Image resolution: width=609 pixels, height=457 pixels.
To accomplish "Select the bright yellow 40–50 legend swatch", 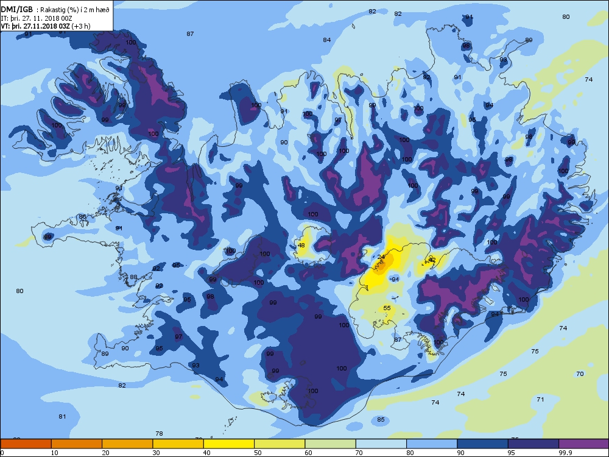I will [229, 444].
